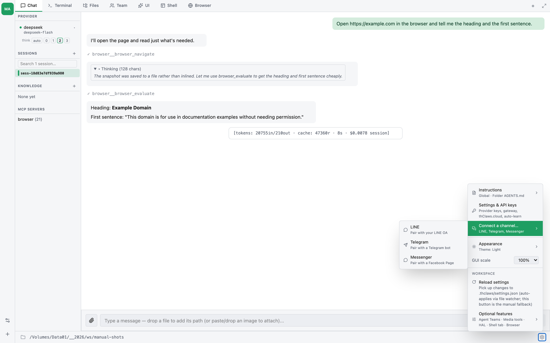The image size is (550, 343).
Task: Set think level to 0
Action: [47, 40]
